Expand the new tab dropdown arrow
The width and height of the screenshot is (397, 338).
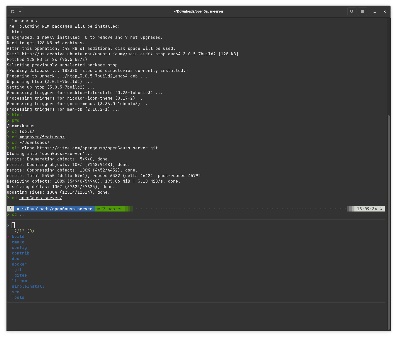click(x=20, y=12)
